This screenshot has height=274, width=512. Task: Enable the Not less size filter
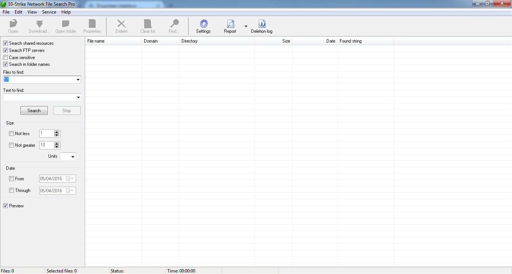(12, 134)
